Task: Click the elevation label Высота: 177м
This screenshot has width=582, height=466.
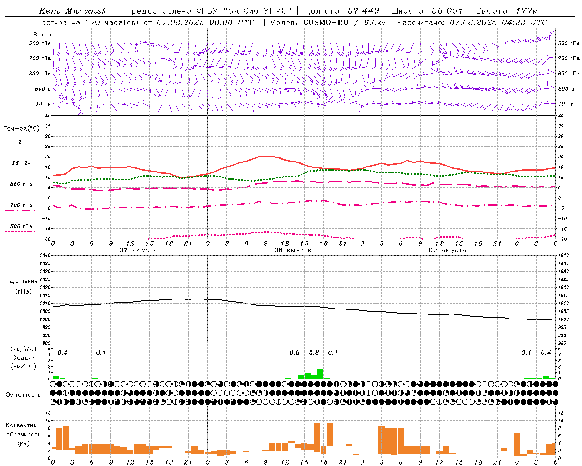Action: click(507, 11)
